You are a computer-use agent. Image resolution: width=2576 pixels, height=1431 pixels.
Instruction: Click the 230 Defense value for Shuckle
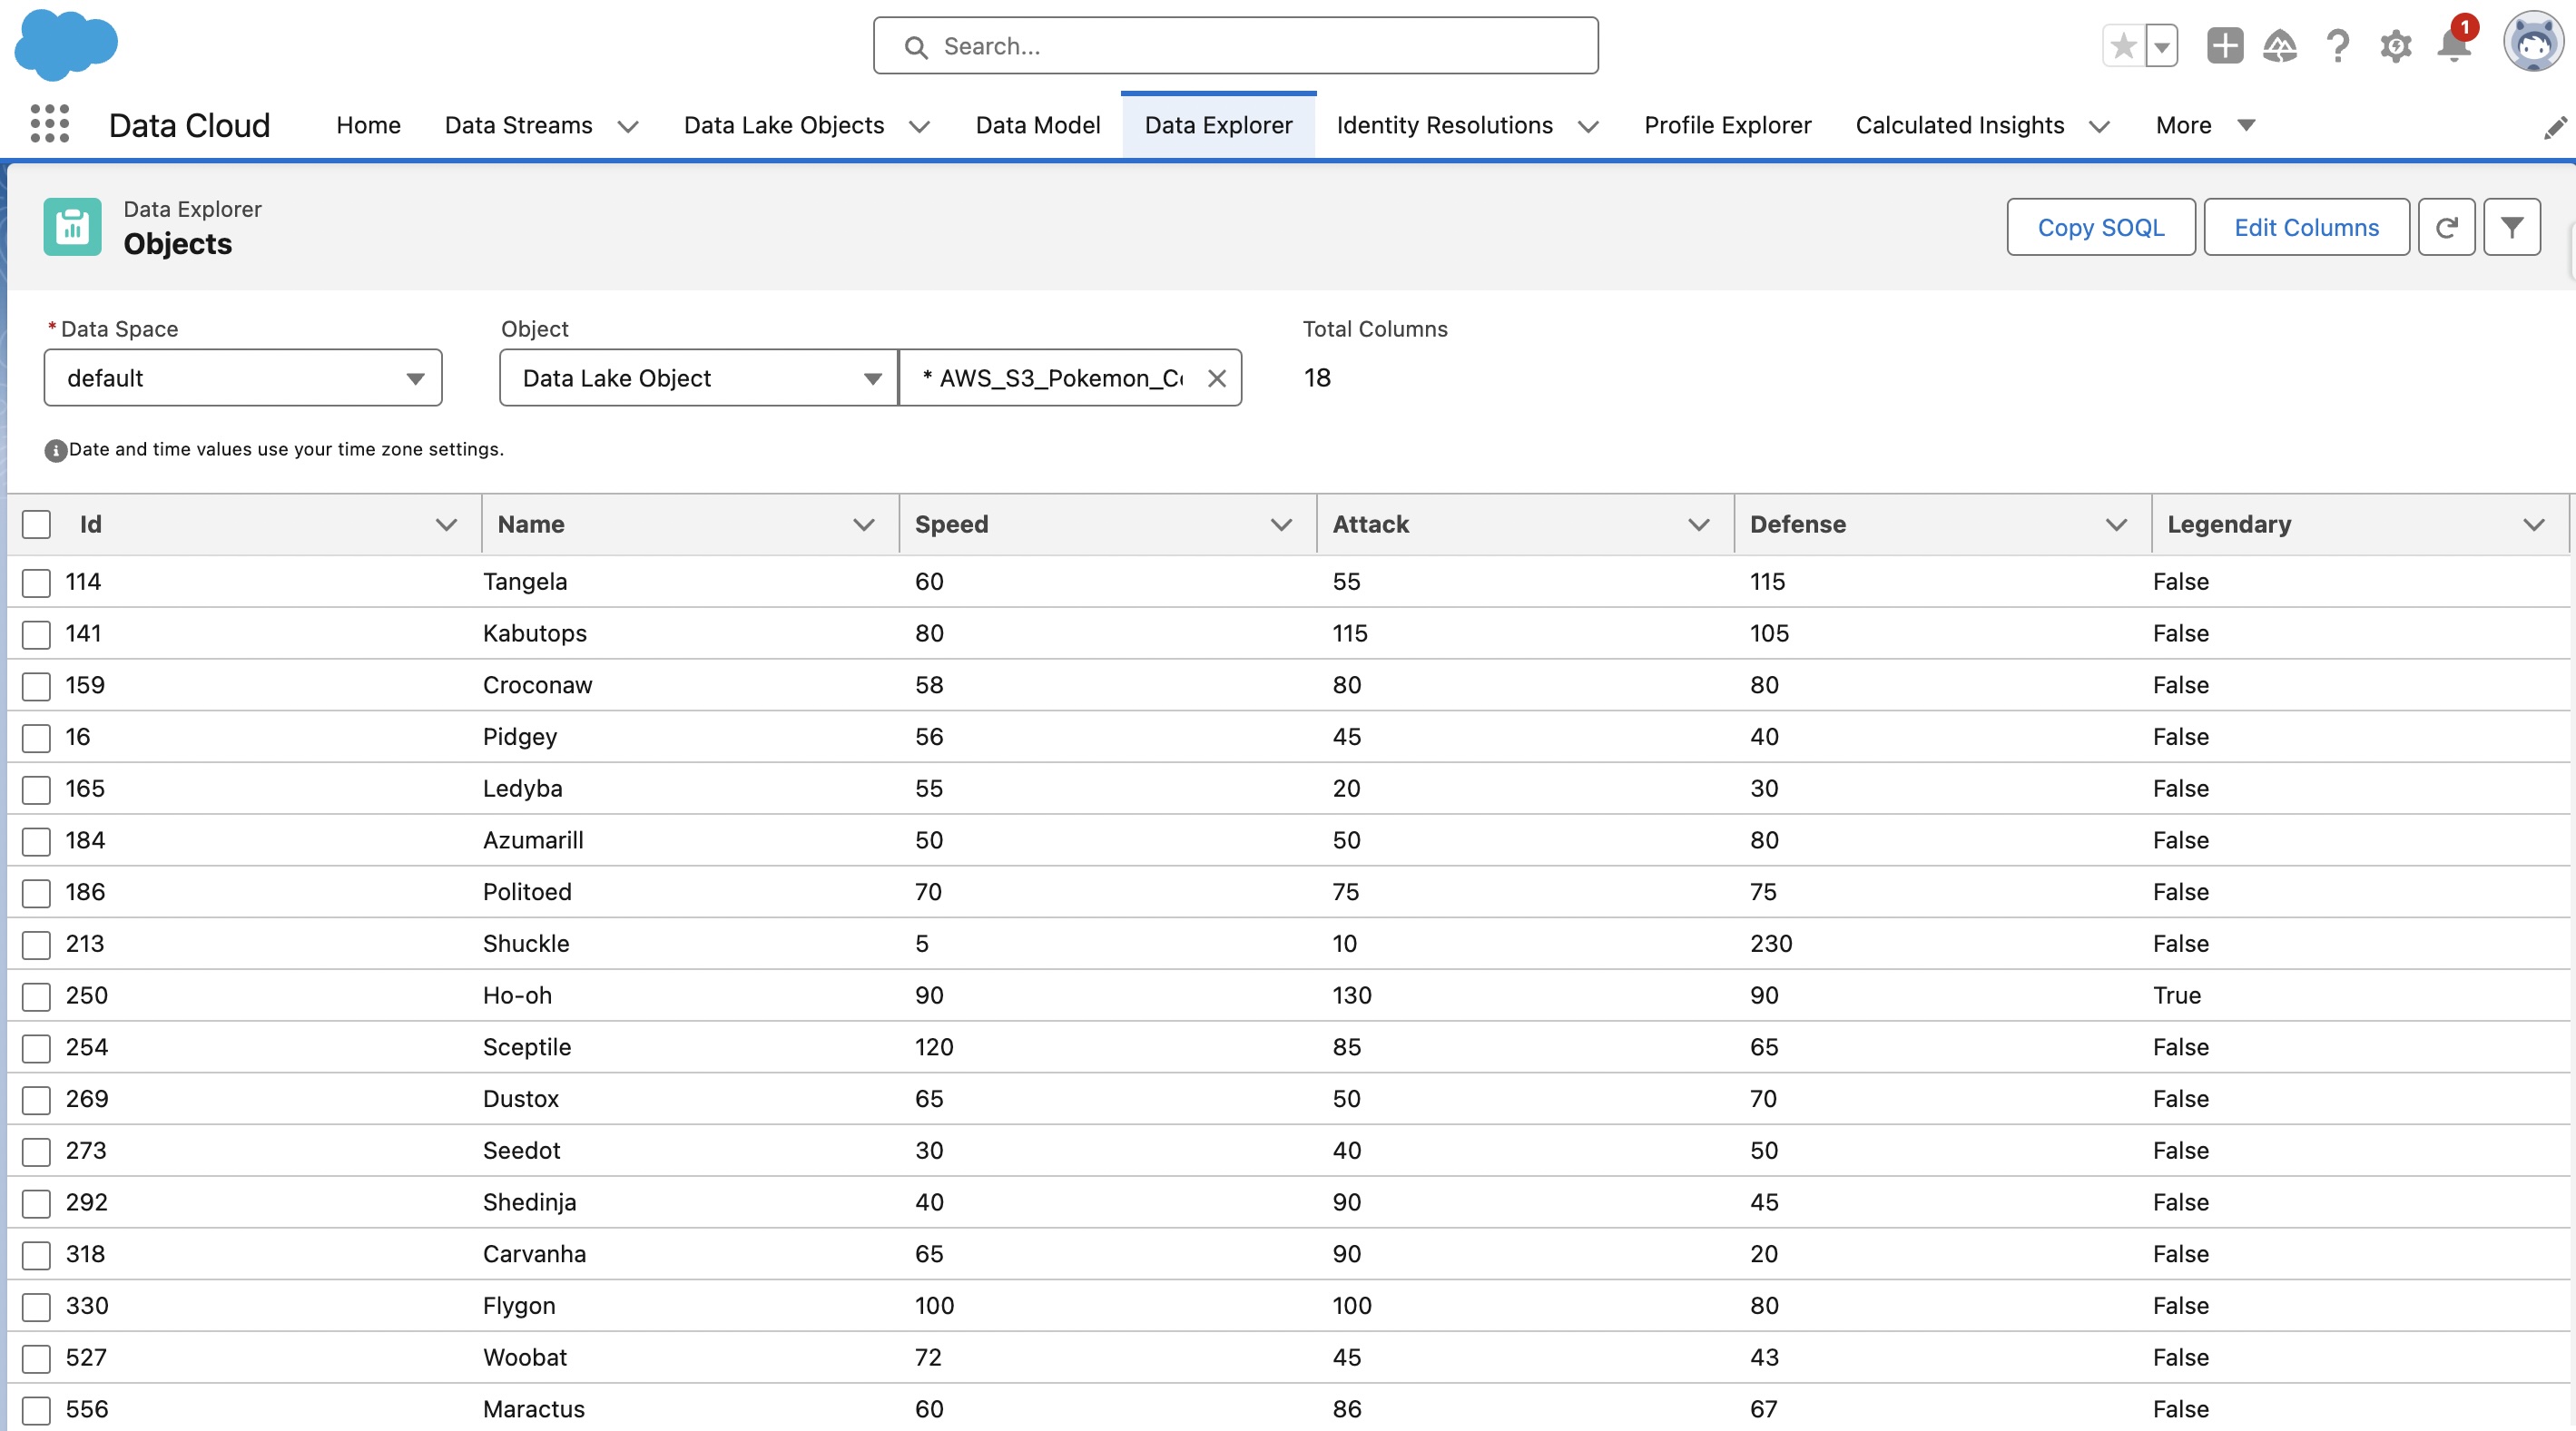pos(1771,943)
